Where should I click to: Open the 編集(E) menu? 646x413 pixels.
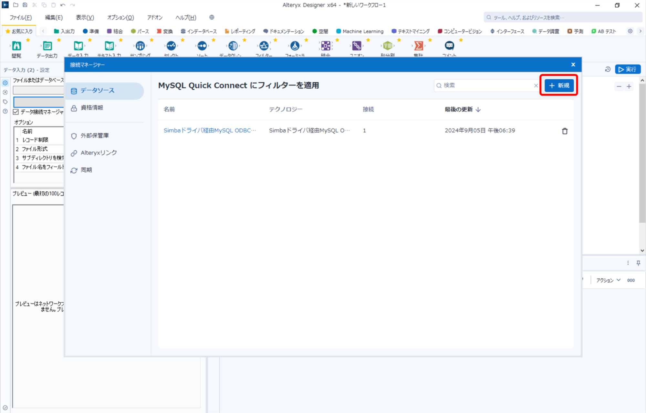[x=54, y=17]
